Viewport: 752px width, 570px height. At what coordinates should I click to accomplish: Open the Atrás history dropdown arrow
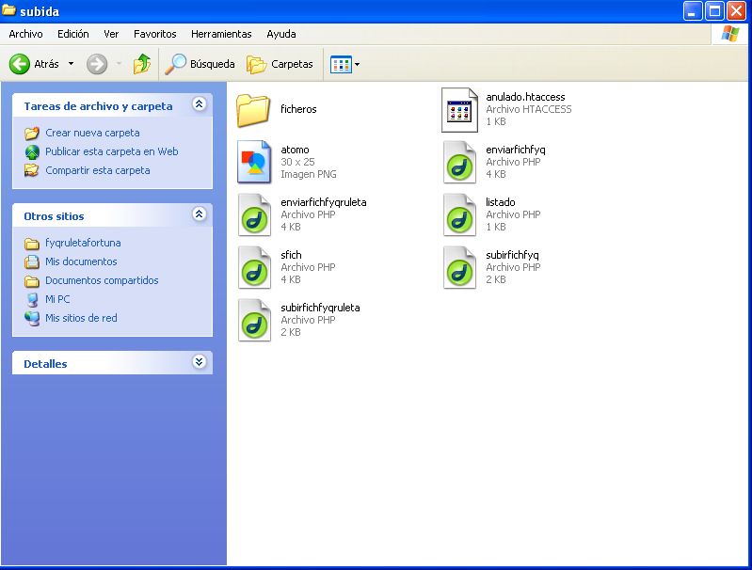[x=71, y=64]
